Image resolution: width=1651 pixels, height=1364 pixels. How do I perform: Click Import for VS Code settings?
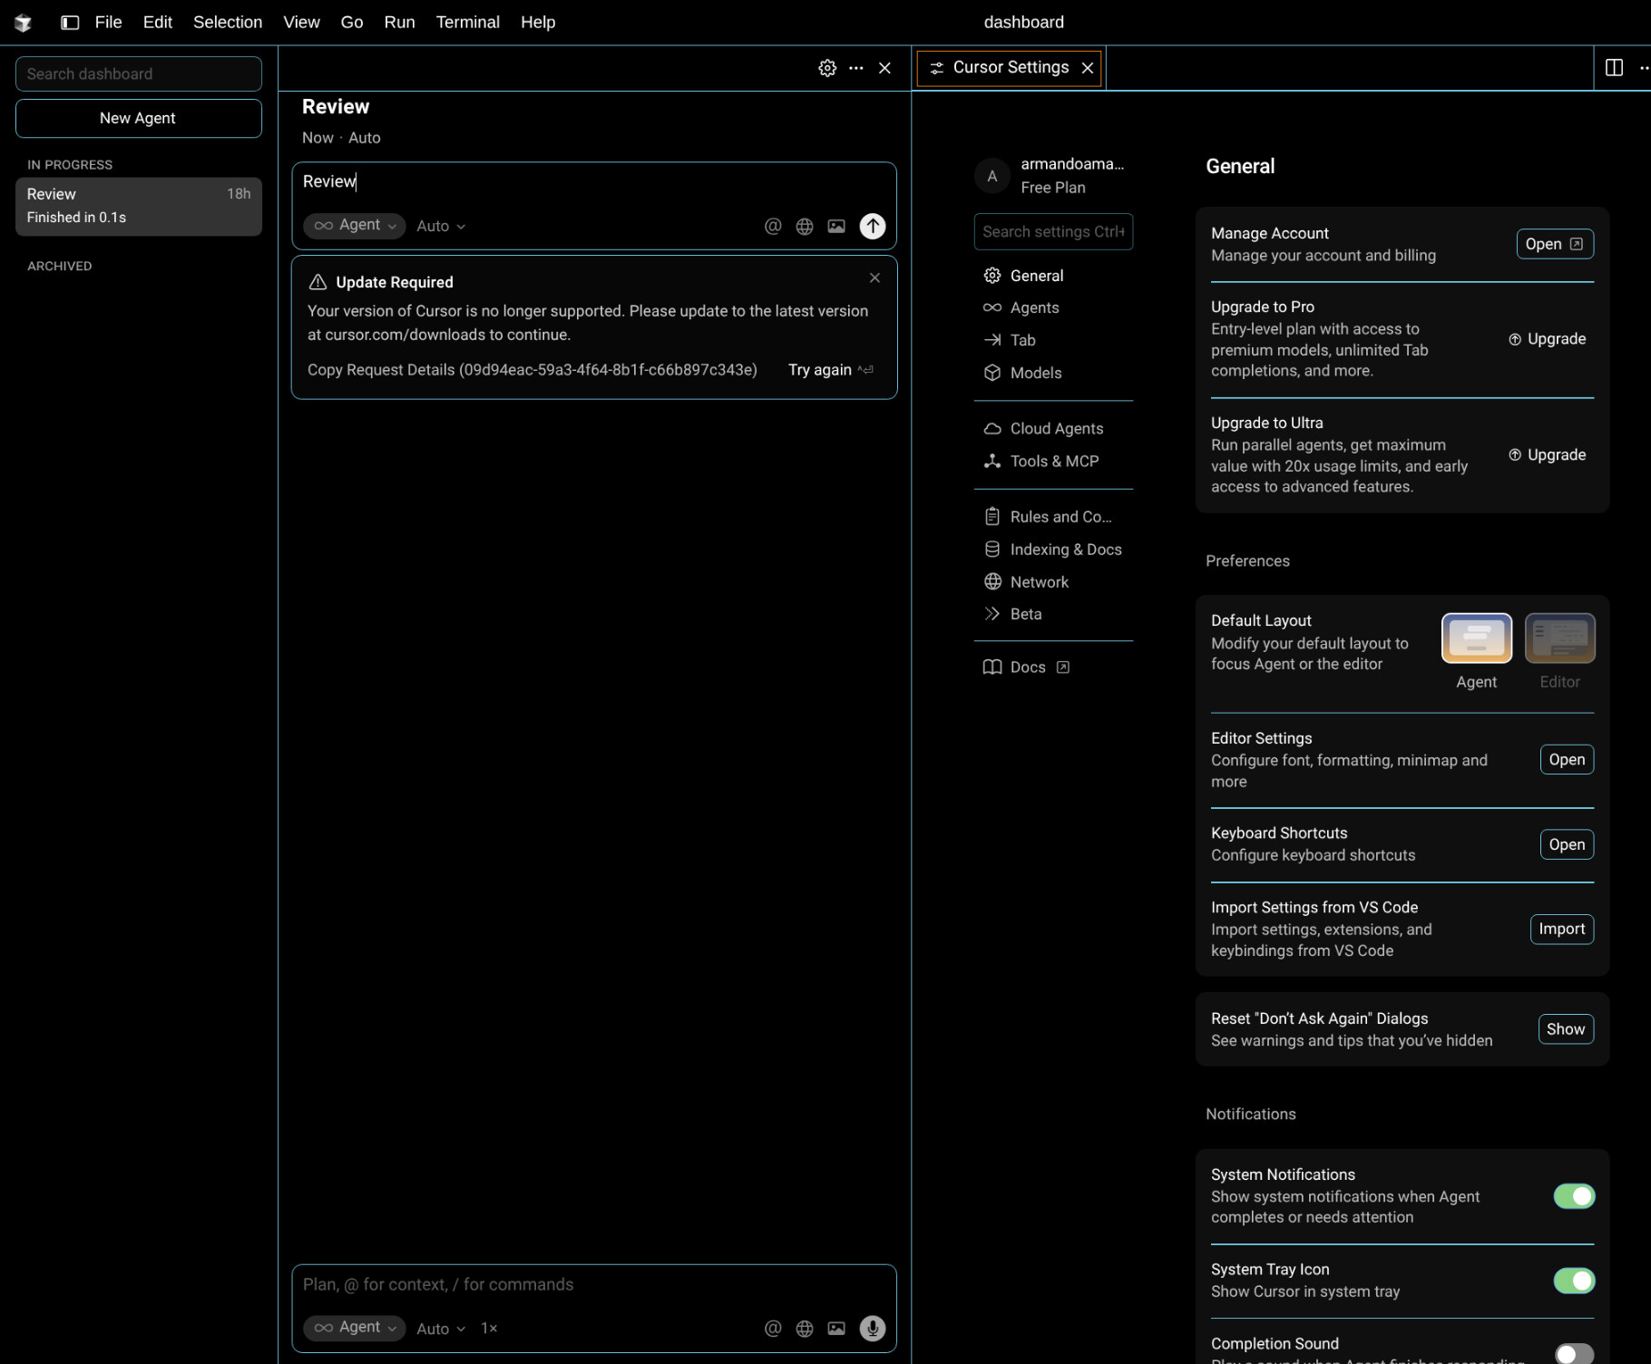coord(1562,930)
